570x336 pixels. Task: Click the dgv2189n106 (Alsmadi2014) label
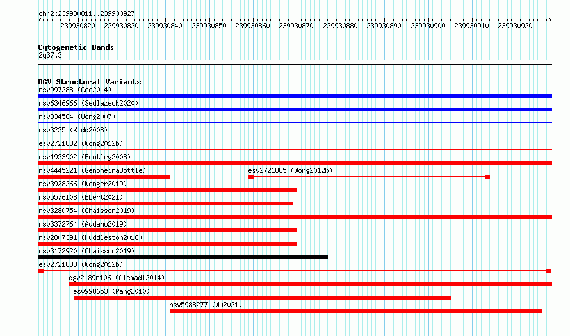(x=117, y=278)
